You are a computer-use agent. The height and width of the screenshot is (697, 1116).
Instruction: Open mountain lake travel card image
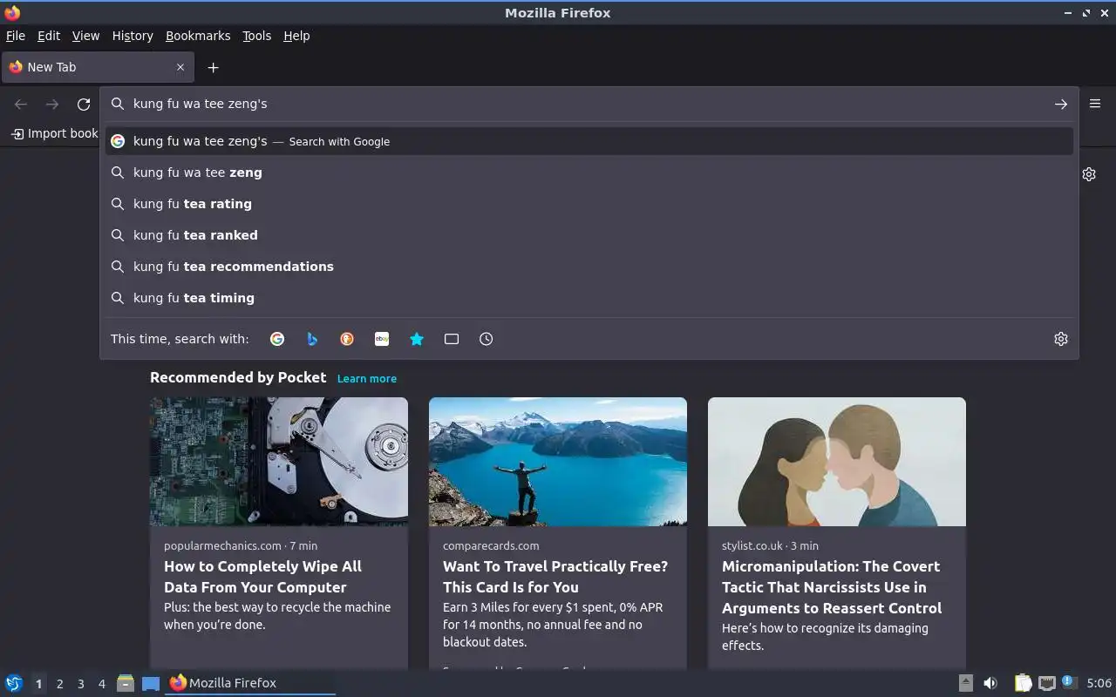558,462
